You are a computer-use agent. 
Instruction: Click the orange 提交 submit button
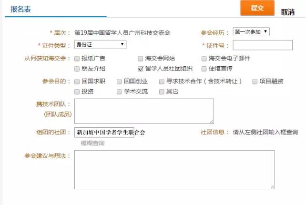[x=258, y=9]
